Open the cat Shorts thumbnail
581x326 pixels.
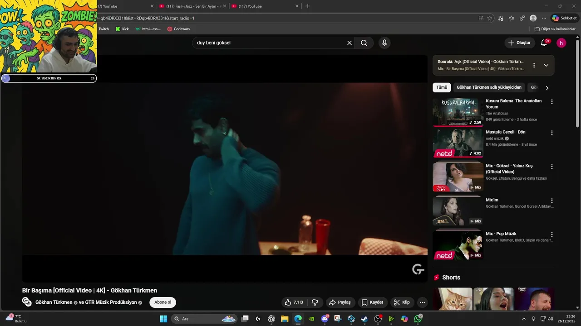pos(453,299)
